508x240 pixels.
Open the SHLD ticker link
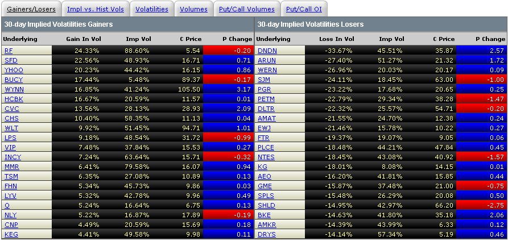point(267,206)
